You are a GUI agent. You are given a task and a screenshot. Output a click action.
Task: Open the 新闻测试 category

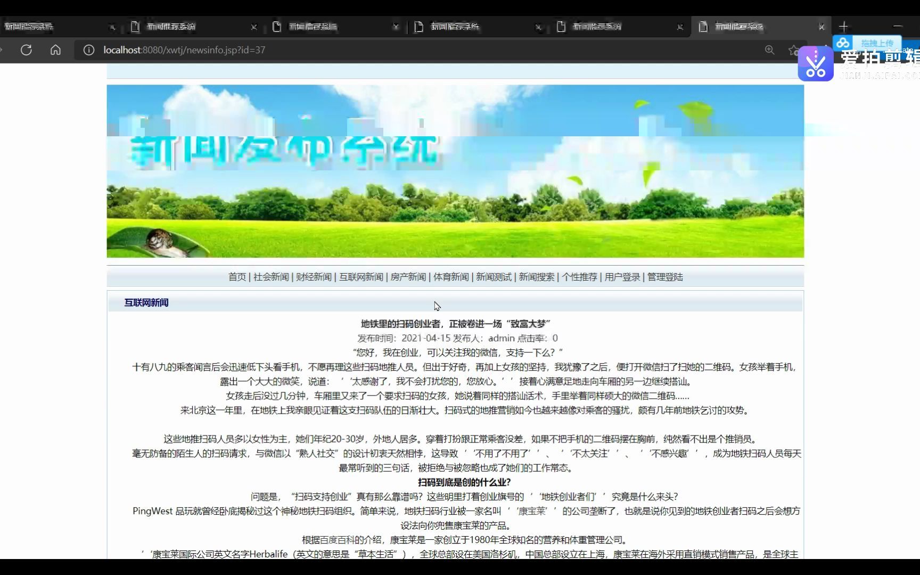(x=494, y=277)
